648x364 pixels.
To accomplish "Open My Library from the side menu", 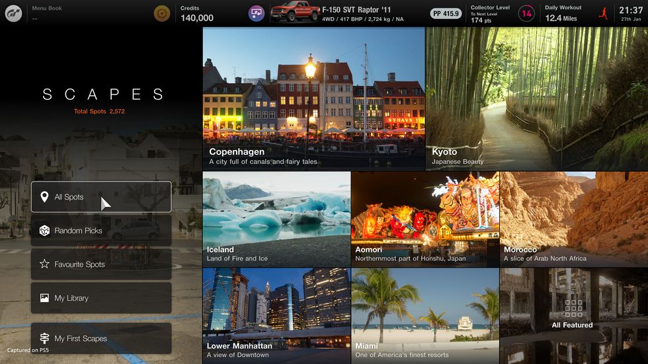I will [101, 298].
